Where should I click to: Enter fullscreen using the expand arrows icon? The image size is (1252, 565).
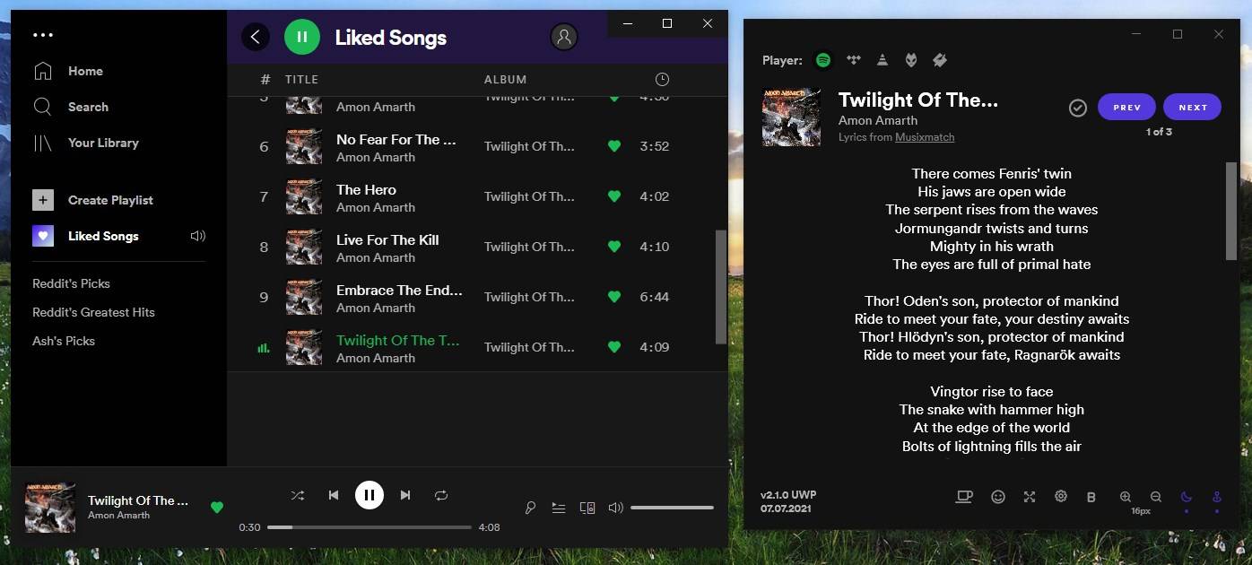[x=1030, y=497]
